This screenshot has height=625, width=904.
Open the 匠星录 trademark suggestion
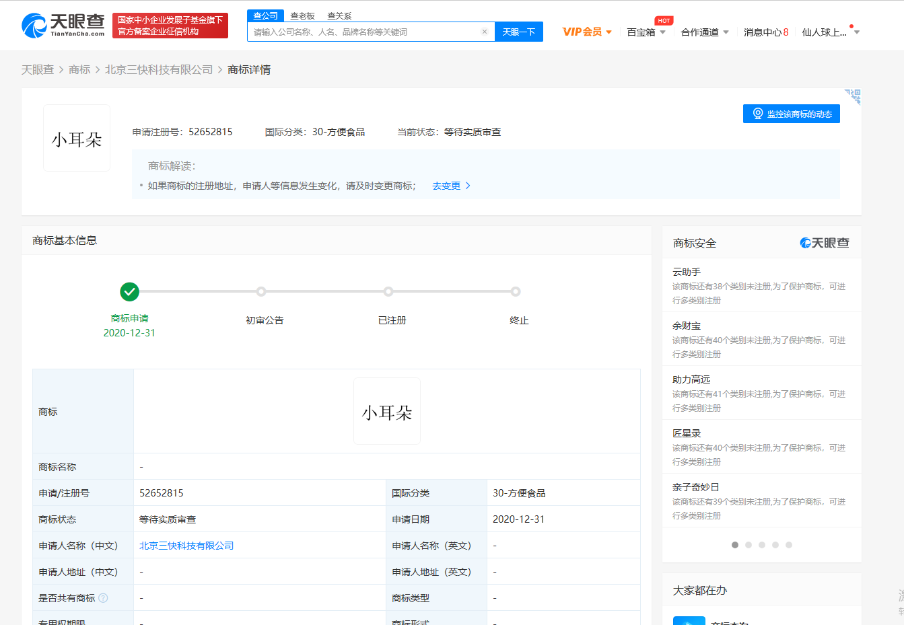687,433
